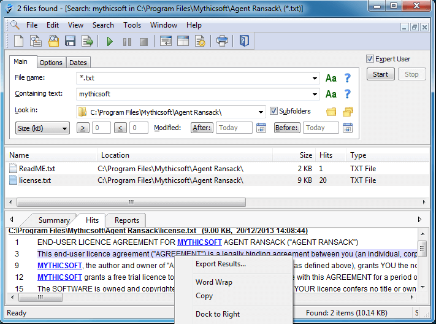Click the copy document toolbar icon
Image resolution: width=436 pixels, height=324 pixels.
[36, 41]
